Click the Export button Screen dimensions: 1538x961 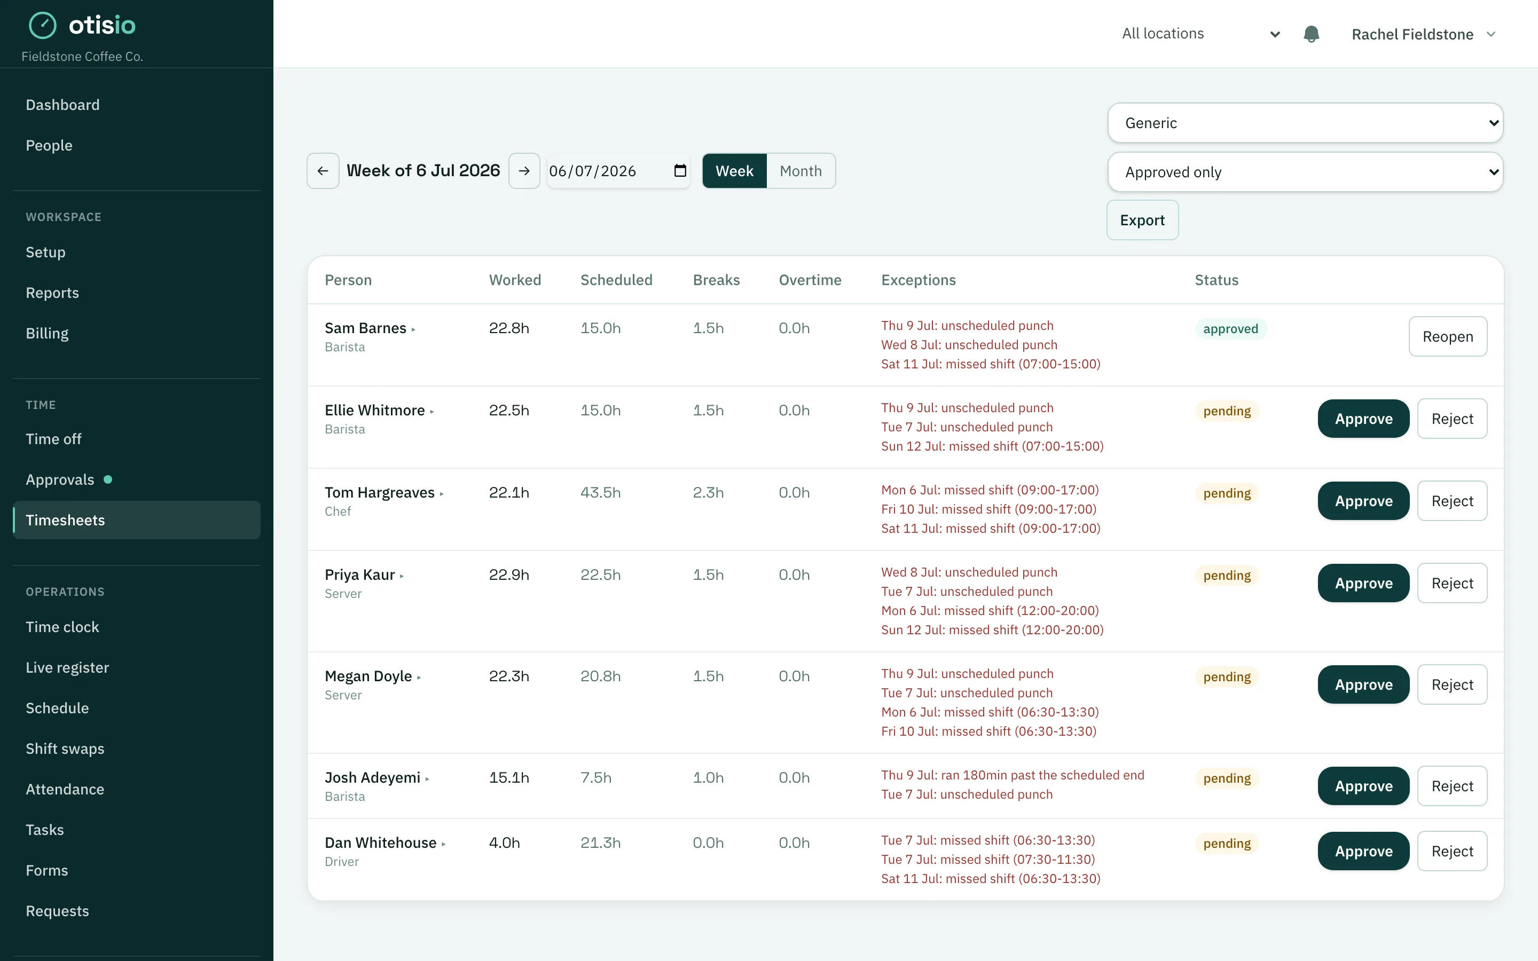click(x=1142, y=220)
